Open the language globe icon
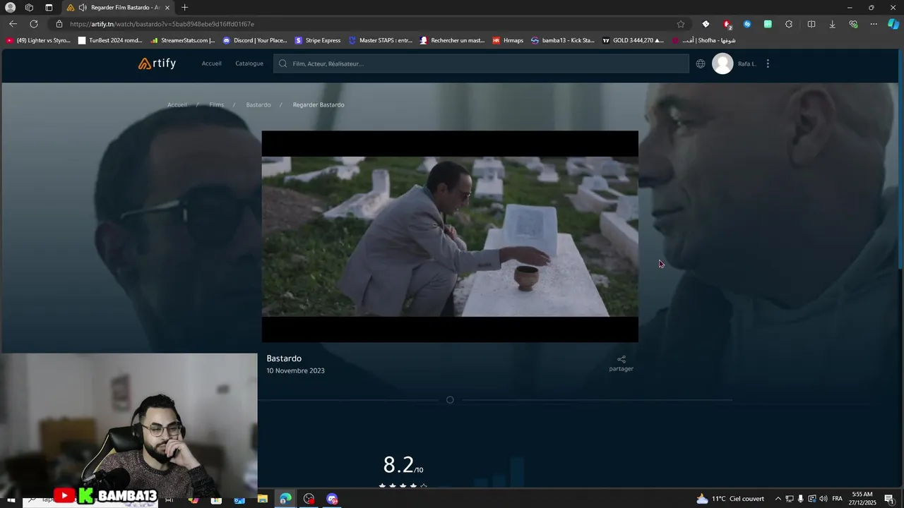 coord(701,64)
